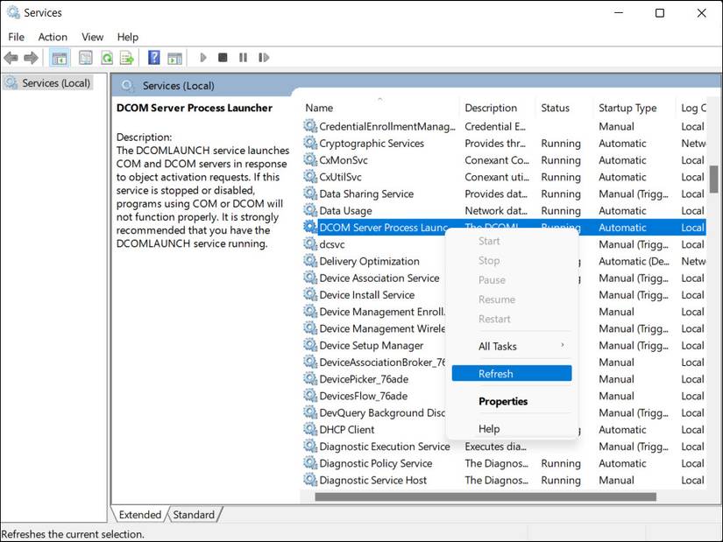Toggle the Show/Hide Console Tree icon

(x=60, y=58)
